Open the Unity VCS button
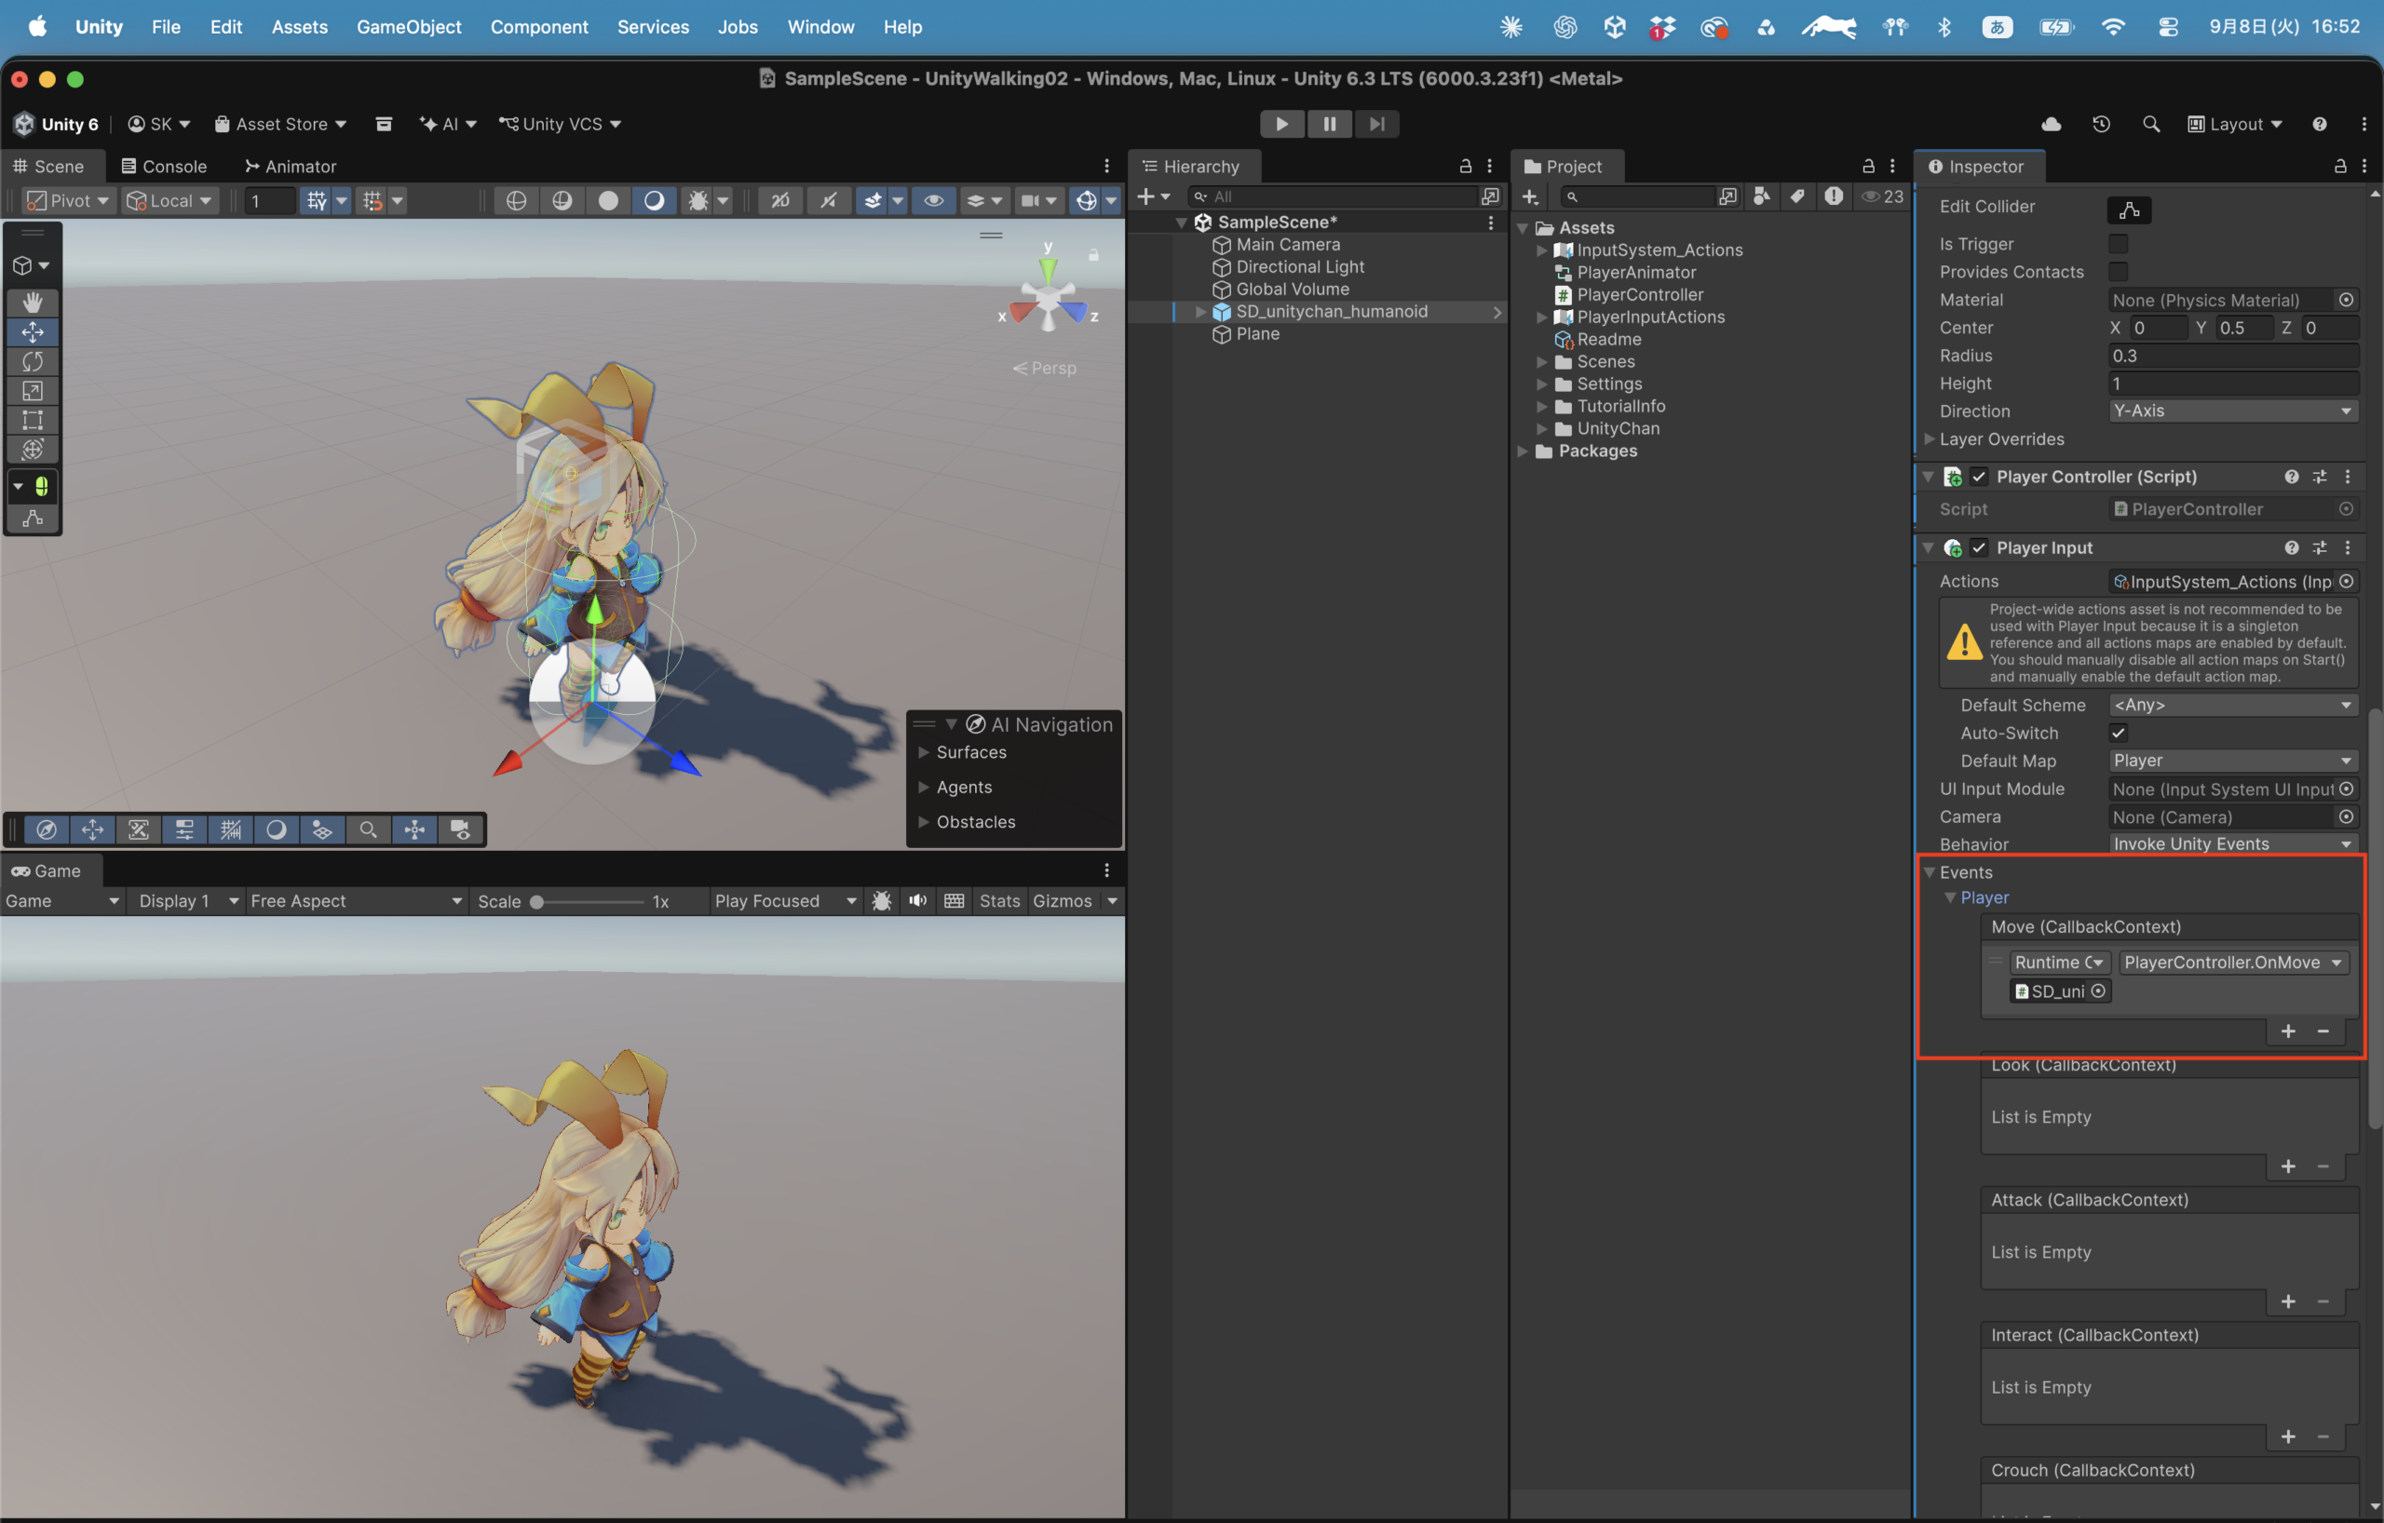Screen dimensions: 2384x1523 tap(560, 124)
